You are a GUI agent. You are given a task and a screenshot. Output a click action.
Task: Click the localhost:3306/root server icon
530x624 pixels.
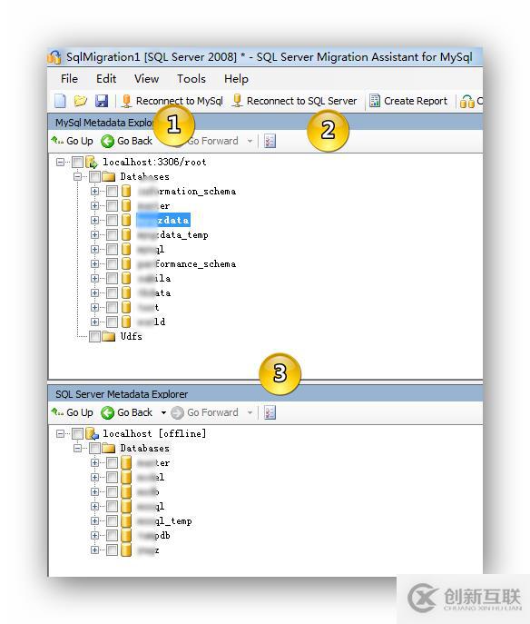click(x=92, y=162)
